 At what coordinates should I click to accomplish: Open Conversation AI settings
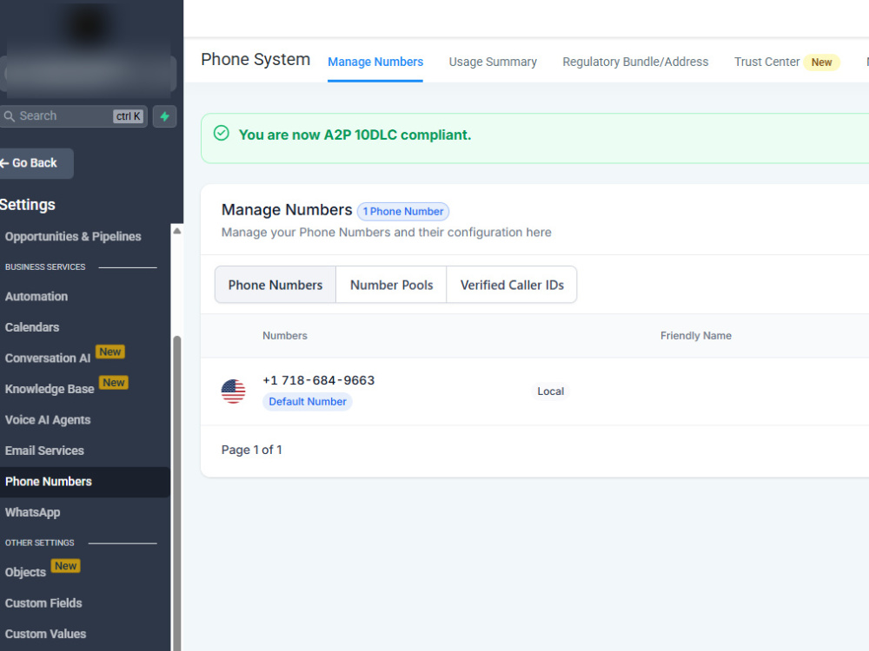point(48,358)
